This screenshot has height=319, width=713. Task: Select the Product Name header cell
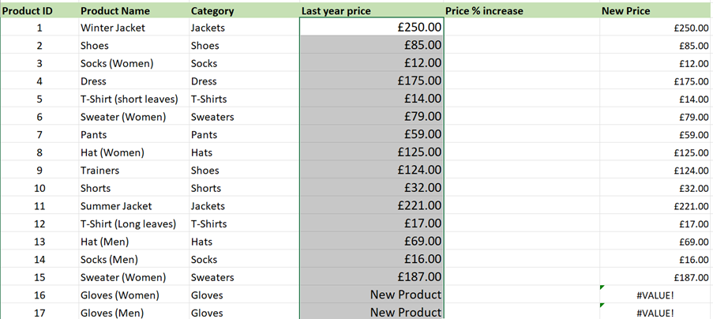pos(115,11)
